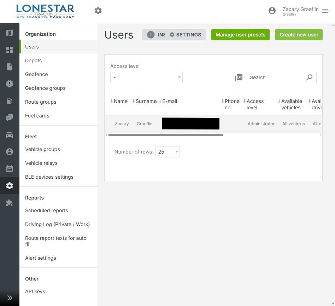Open the alerts exclamation badge icon
The height and width of the screenshot is (306, 335).
[x=10, y=84]
